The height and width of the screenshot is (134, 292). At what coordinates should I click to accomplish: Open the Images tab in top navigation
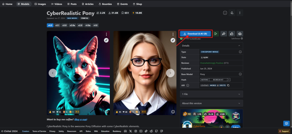coord(40,4)
